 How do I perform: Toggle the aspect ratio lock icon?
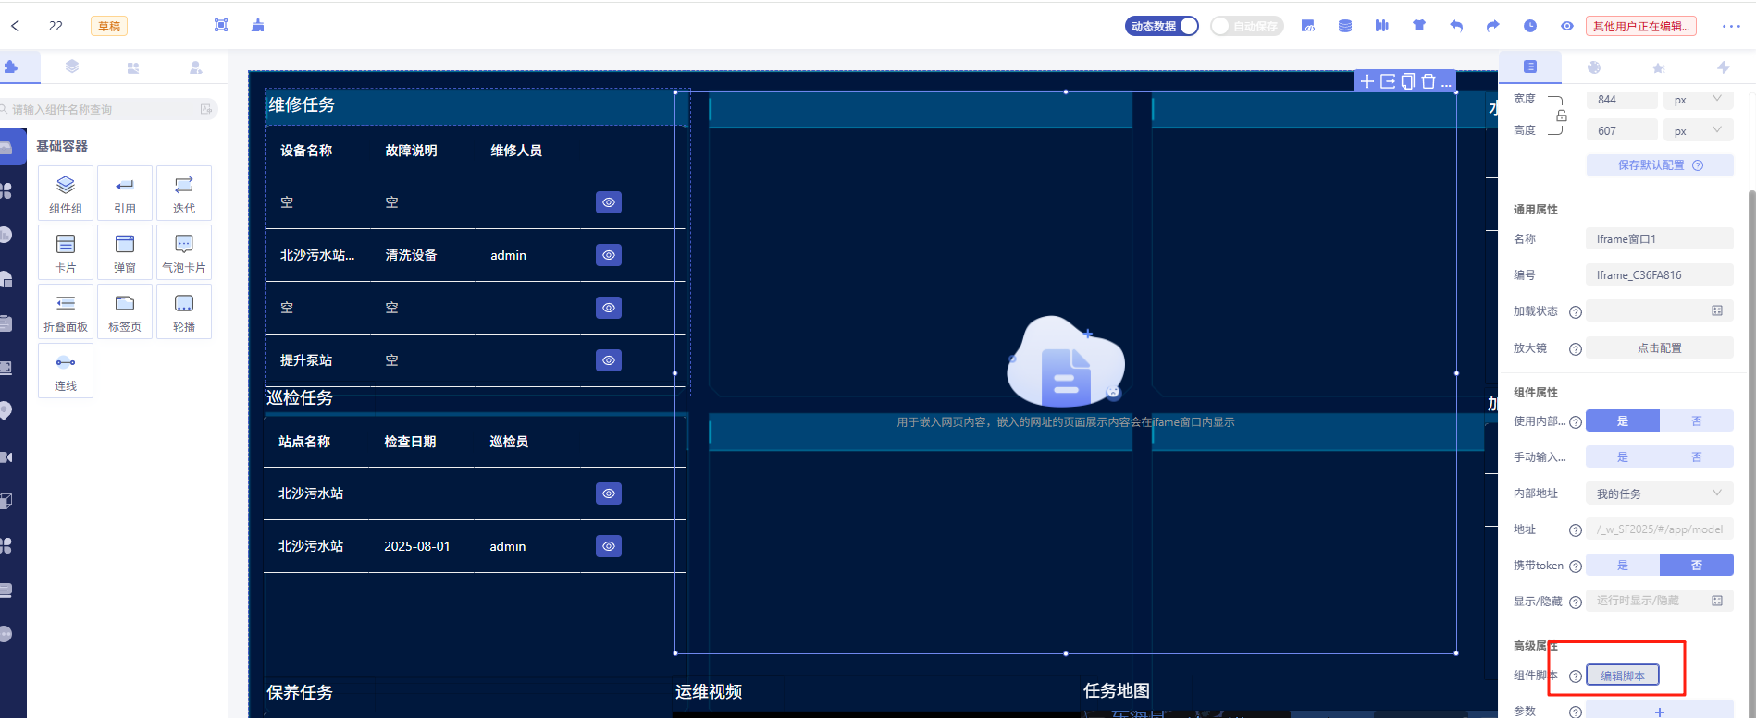pos(1562,116)
